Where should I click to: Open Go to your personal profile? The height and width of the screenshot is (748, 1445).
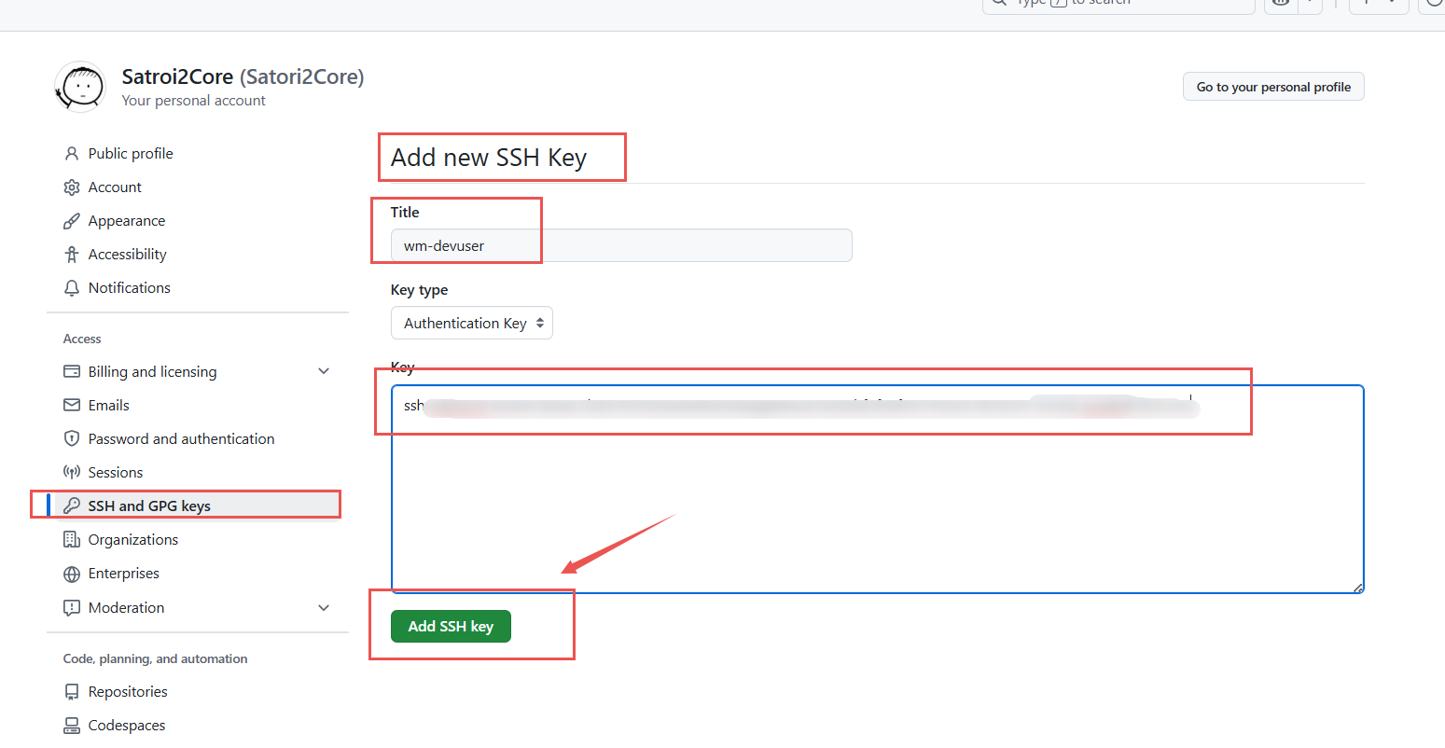tap(1273, 87)
